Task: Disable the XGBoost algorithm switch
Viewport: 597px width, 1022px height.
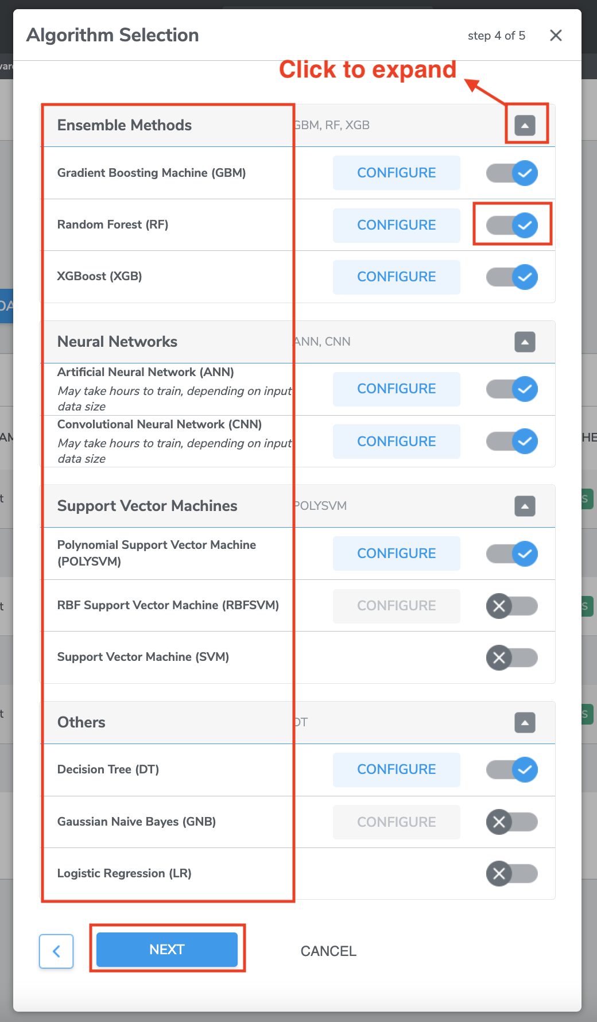Action: coord(512,277)
